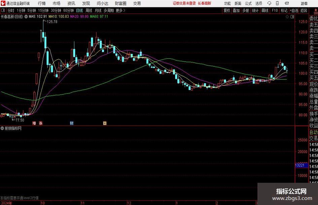Click the 125.78 high price label
Image resolution: width=318 pixels, height=205 pixels.
tap(52, 22)
